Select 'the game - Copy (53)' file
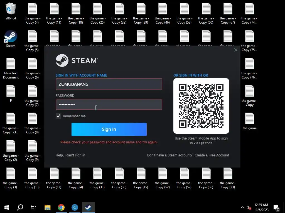The height and width of the screenshot is (213, 285). (184, 13)
